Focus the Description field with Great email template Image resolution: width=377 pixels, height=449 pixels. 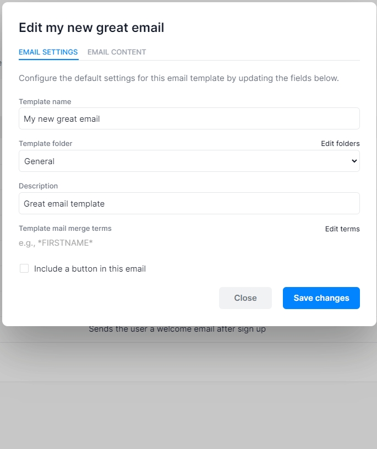(x=189, y=203)
